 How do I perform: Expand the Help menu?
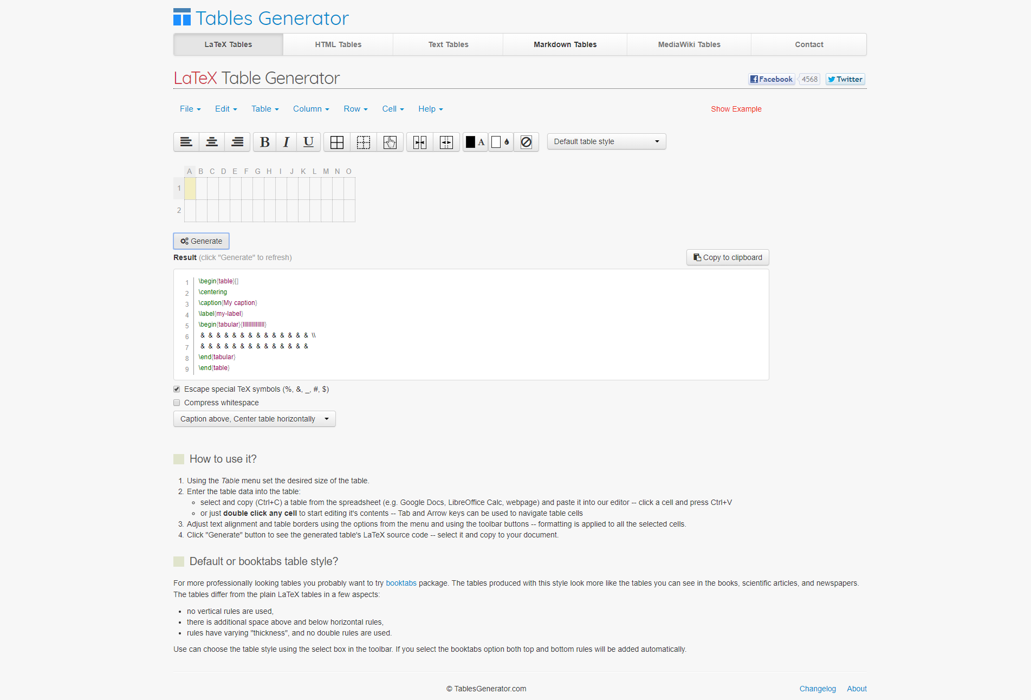[431, 109]
